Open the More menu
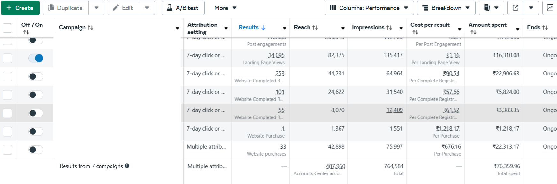This screenshot has width=557, height=184. pyautogui.click(x=225, y=8)
